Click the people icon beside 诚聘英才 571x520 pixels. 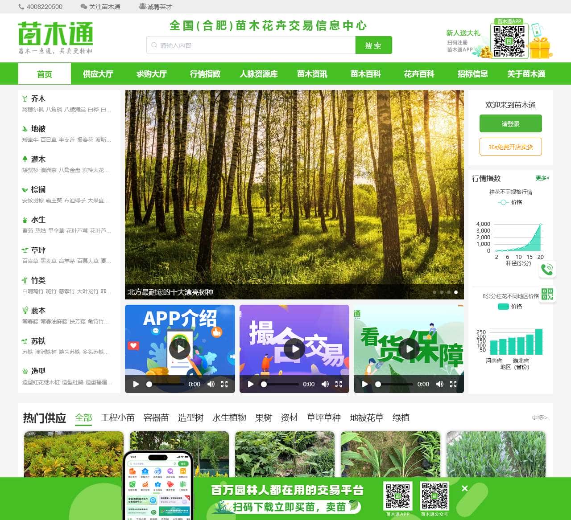click(x=142, y=6)
